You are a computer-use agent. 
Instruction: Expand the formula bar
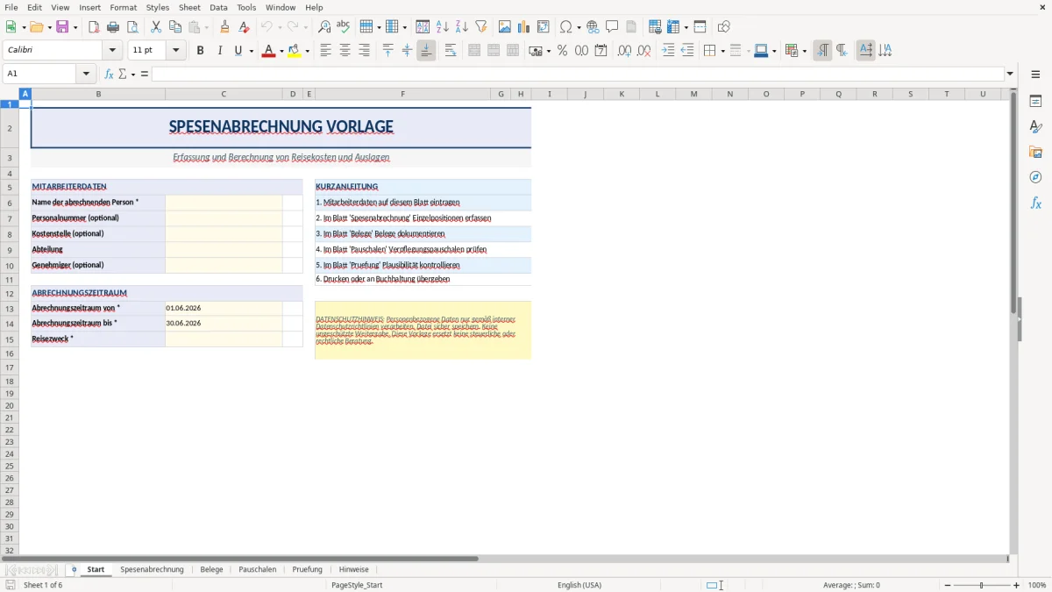pyautogui.click(x=1010, y=74)
